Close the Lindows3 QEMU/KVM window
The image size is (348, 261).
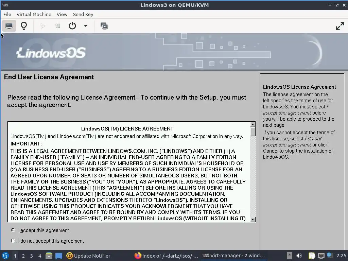click(x=344, y=5)
